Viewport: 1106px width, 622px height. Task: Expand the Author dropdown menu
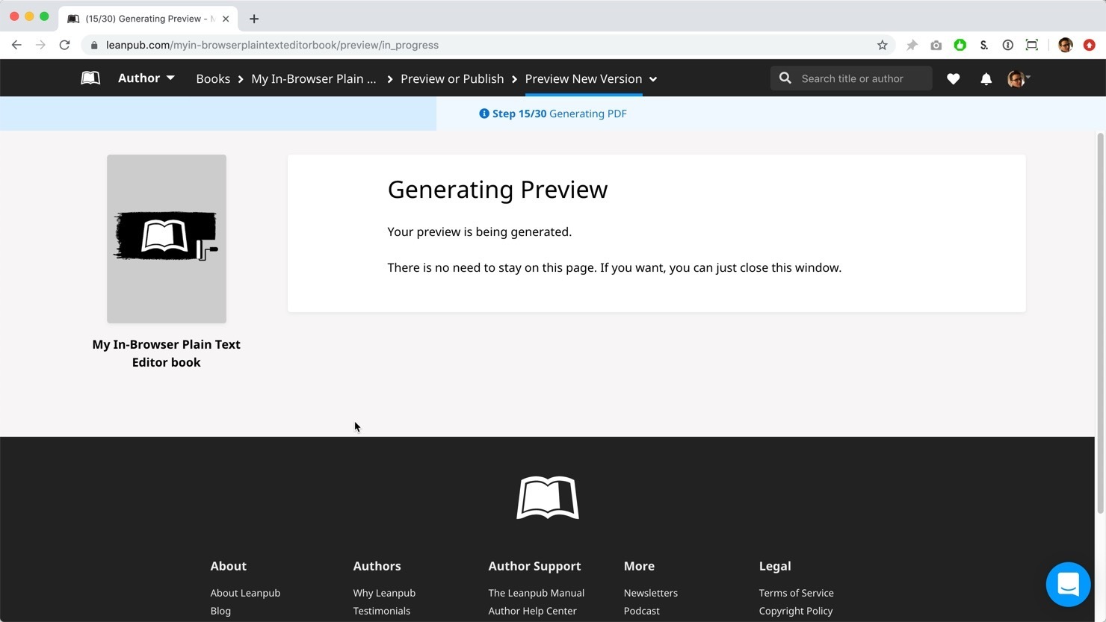coord(146,78)
